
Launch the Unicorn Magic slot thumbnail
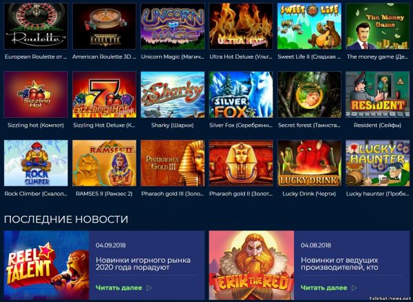click(x=173, y=26)
